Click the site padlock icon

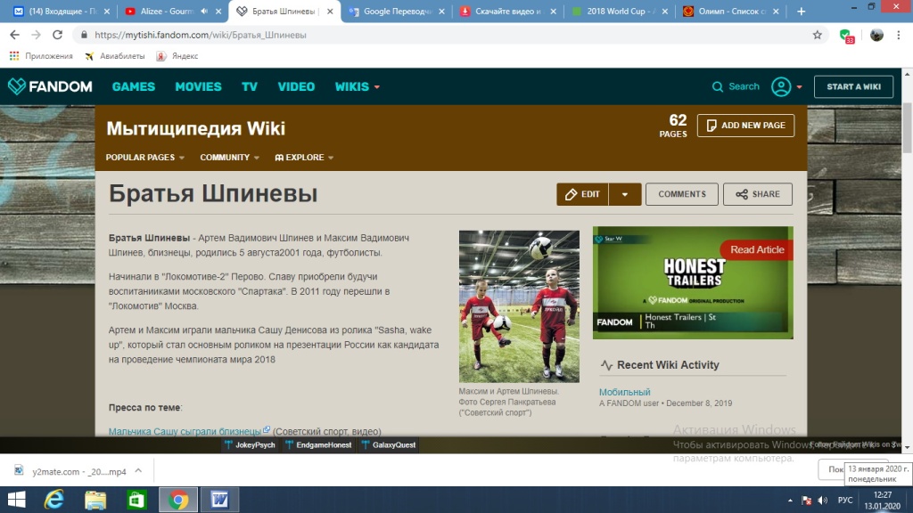coord(84,35)
